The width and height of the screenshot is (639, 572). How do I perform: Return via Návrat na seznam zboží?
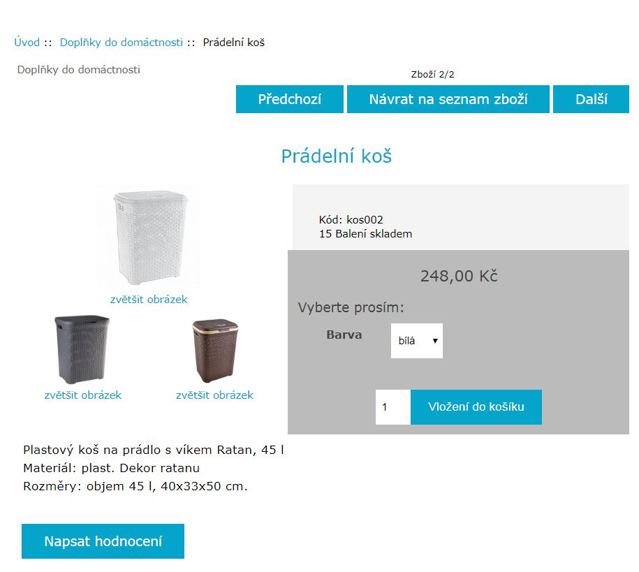click(448, 99)
